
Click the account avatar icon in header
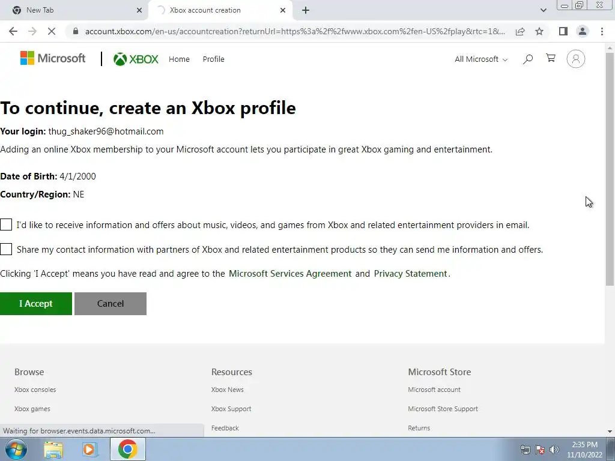[575, 59]
